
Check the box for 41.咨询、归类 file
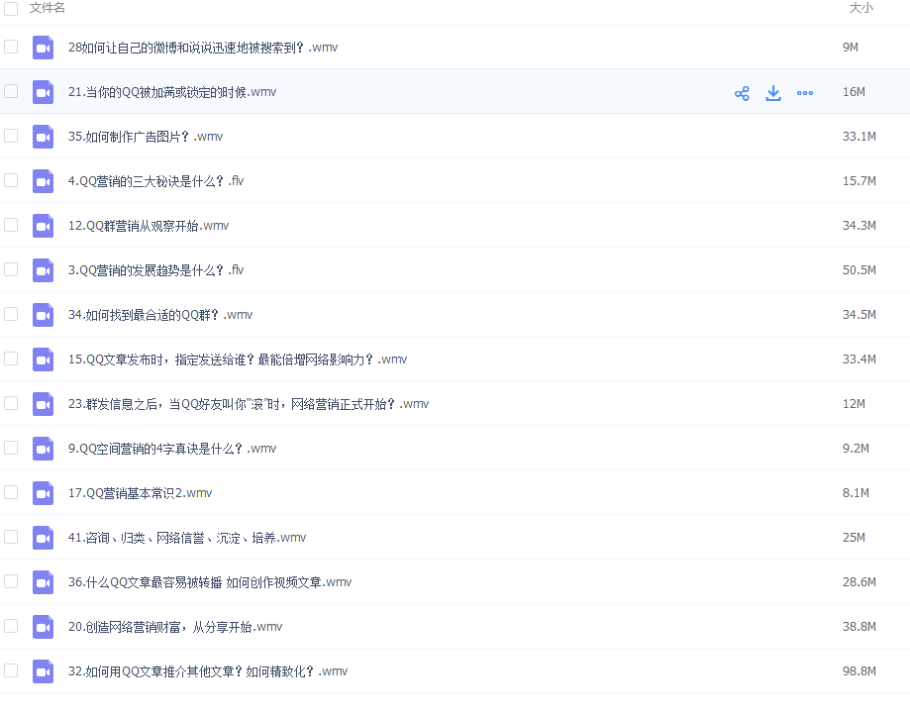click(x=11, y=537)
